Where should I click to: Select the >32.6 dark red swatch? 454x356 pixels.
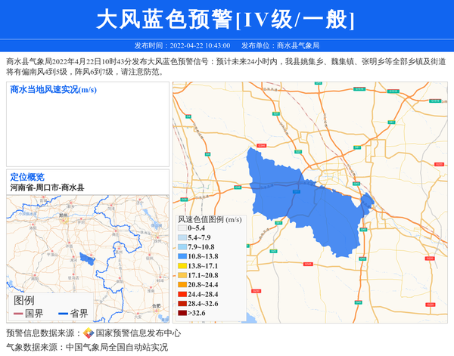pyautogui.click(x=182, y=313)
